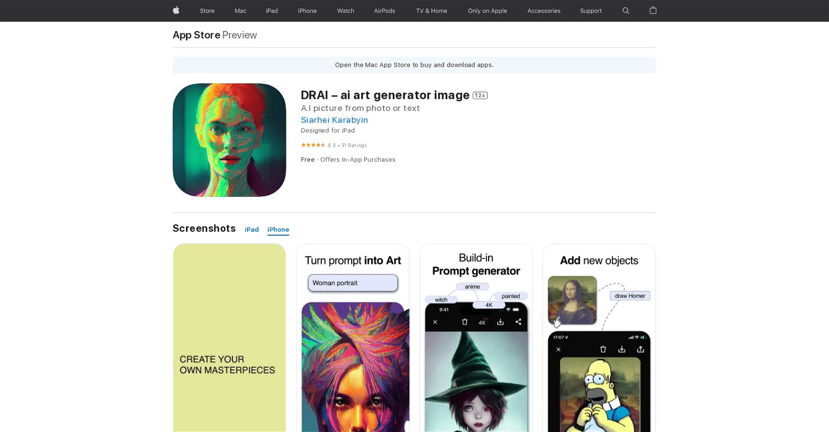Click the 12+ age rating badge
The width and height of the screenshot is (829, 432).
pyautogui.click(x=480, y=95)
